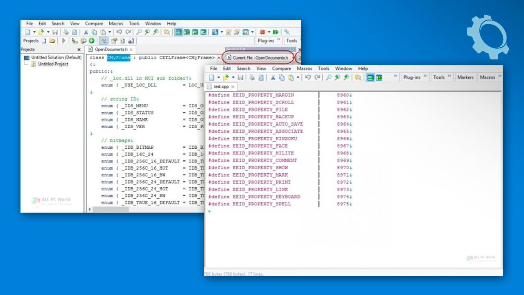Click Copy icon in test.cpp window toolbar
This screenshot has height=295, width=524.
(x=282, y=77)
